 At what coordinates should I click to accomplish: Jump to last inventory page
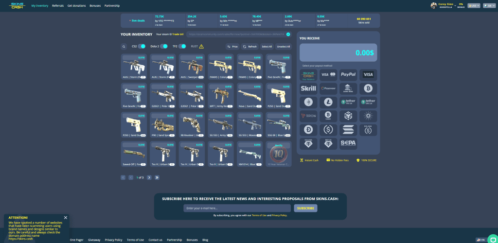tap(157, 178)
